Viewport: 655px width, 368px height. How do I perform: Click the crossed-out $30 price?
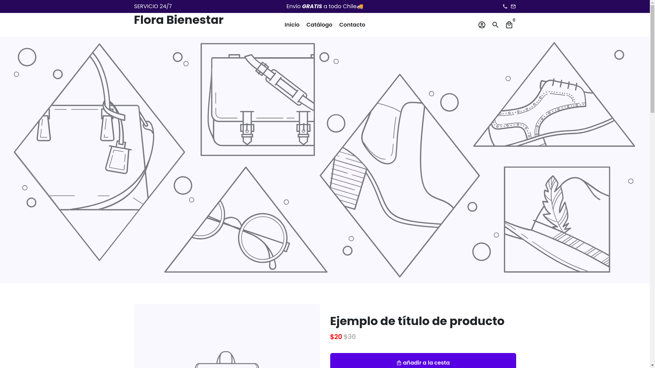[350, 337]
